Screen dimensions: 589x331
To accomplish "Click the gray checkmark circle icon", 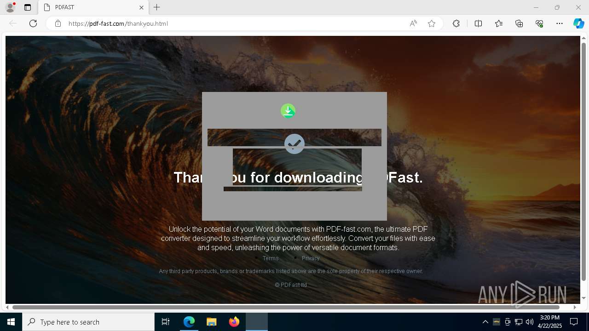I will pos(294,144).
